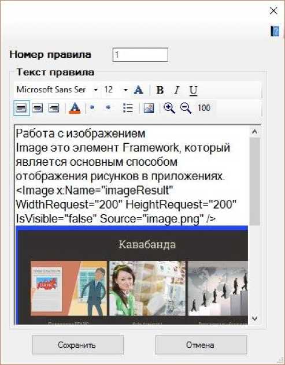Align text right

point(54,108)
